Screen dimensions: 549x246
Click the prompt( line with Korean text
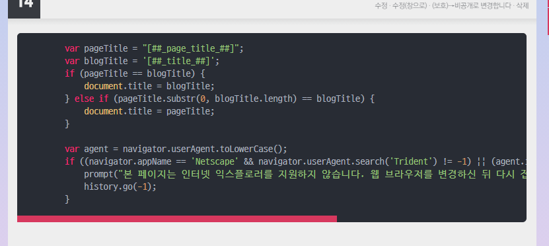(x=305, y=174)
